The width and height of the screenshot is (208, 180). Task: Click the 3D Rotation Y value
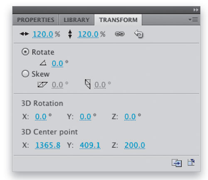tap(85, 117)
